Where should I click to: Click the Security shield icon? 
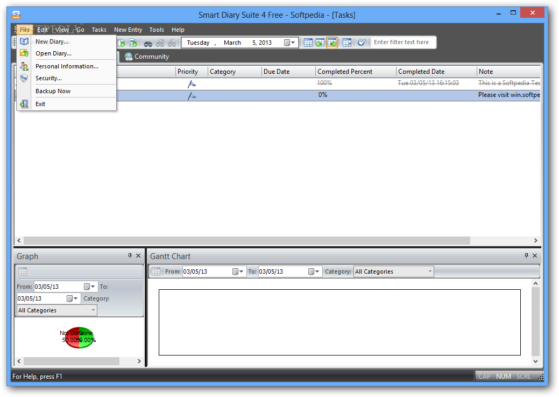click(24, 78)
